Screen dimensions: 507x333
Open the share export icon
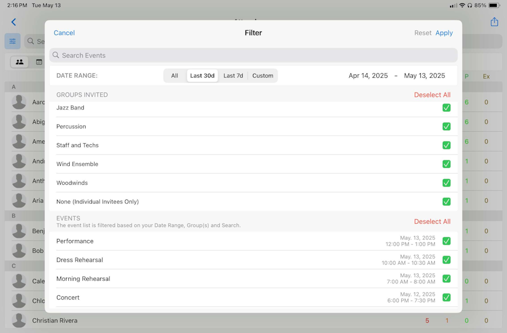click(494, 21)
